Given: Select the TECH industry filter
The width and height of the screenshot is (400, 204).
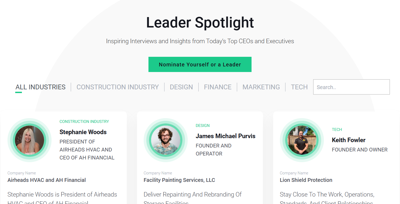Looking at the screenshot, I should (299, 87).
